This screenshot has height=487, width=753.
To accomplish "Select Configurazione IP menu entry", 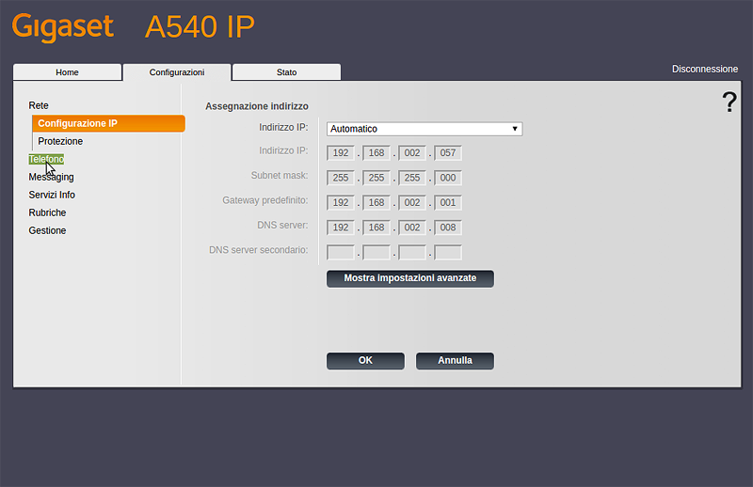I will pos(108,123).
